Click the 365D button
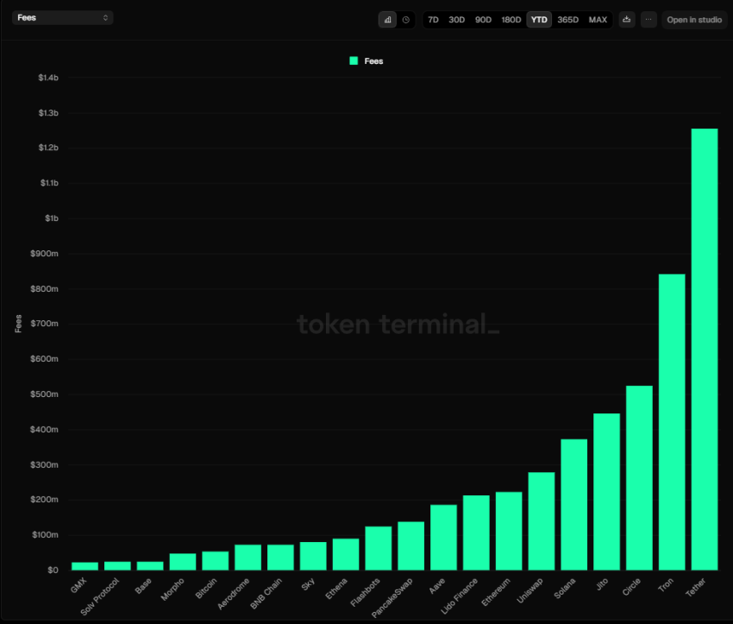Viewport: 733px width, 624px height. pyautogui.click(x=567, y=19)
